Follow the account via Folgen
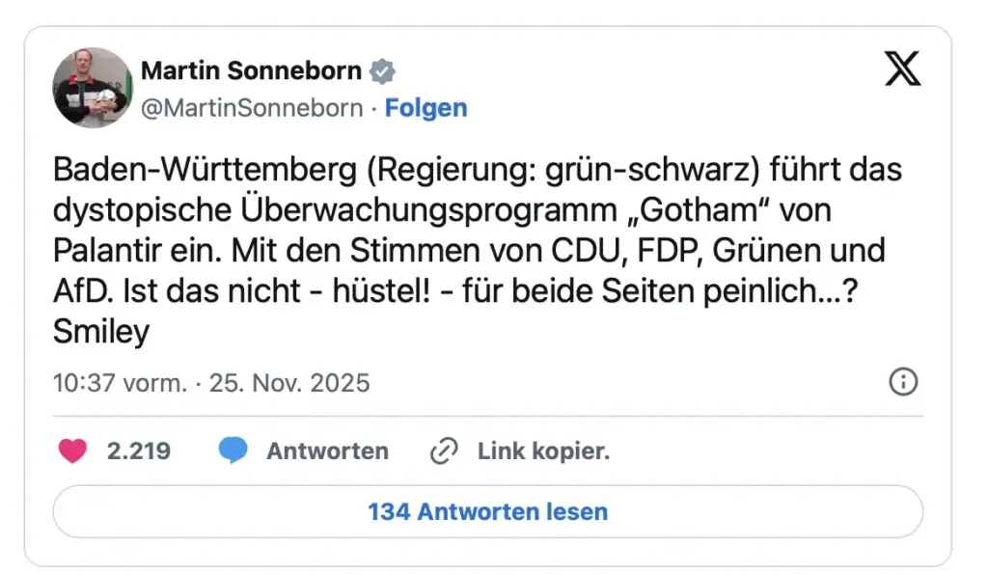The image size is (988, 574). (425, 108)
